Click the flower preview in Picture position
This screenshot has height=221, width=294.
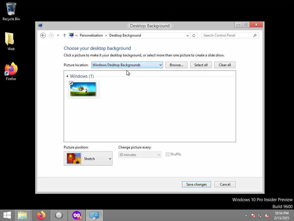pos(74,159)
